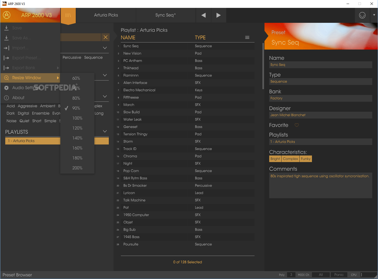Screen dimensions: 378x279
Task: Set window size to 120%
Action: click(x=77, y=128)
